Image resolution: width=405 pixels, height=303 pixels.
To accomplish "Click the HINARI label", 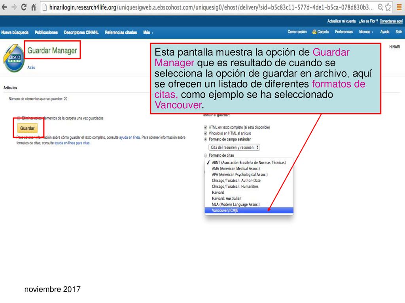I will pos(395,47).
